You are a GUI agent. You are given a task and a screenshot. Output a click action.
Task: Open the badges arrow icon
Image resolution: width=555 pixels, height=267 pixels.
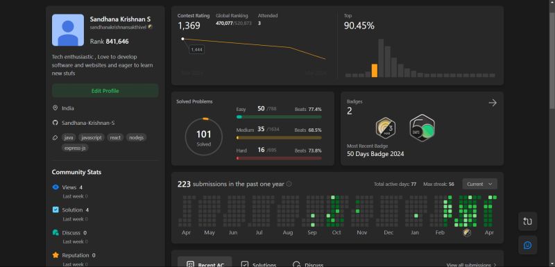pyautogui.click(x=493, y=103)
